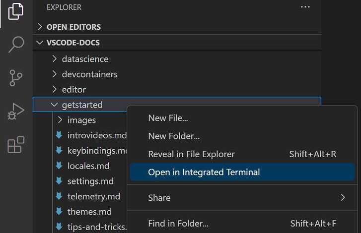Open the Extensions view icon
The height and width of the screenshot is (233, 361).
coord(16,145)
